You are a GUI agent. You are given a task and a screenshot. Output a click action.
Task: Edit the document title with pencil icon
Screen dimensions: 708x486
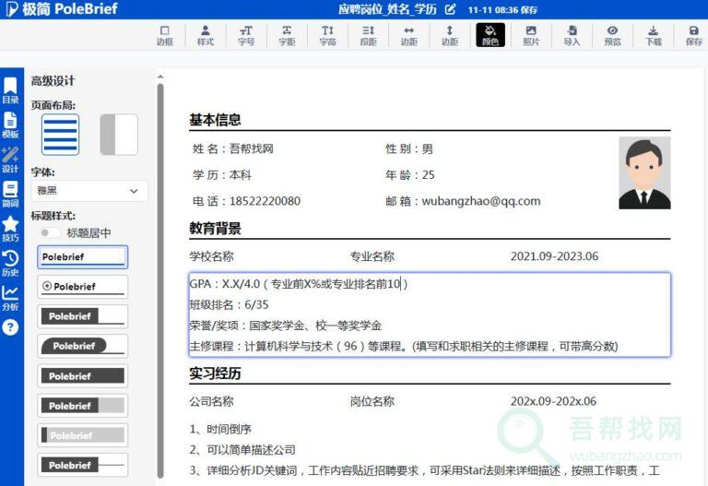pos(450,10)
